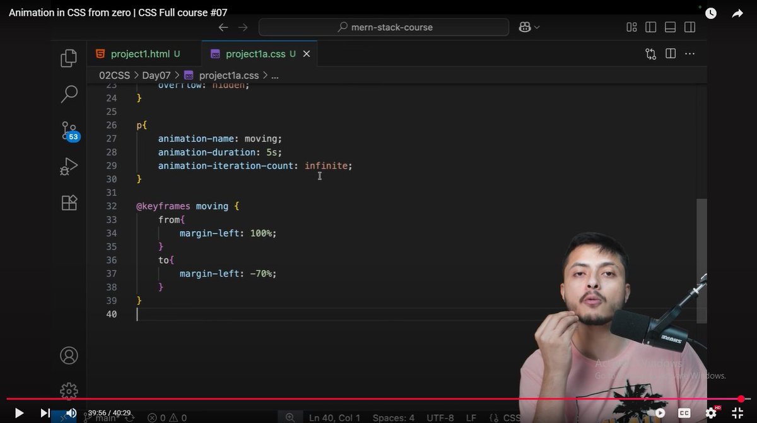Viewport: 757px width, 423px height.
Task: Toggle the panel layout in the title bar
Action: click(670, 27)
